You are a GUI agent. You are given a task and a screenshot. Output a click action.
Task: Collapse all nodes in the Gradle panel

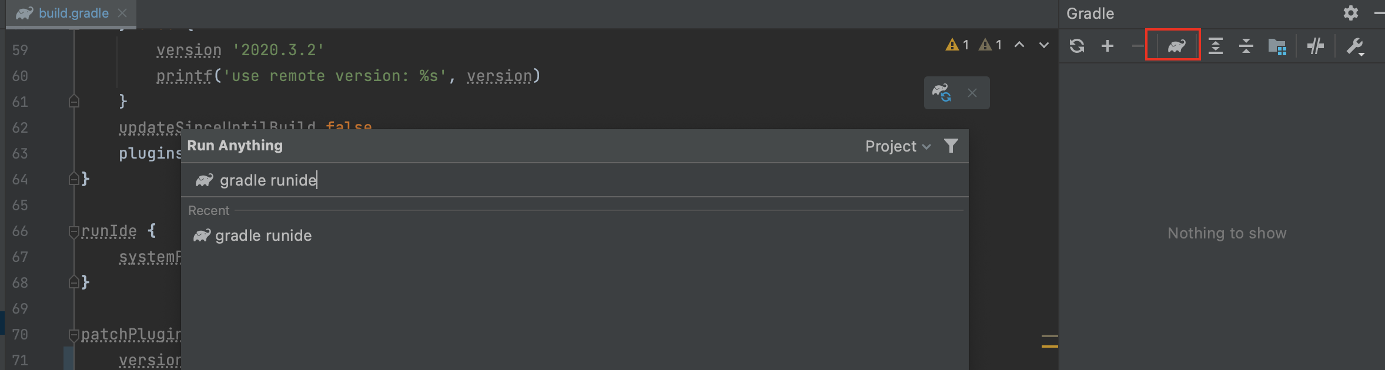[1246, 45]
